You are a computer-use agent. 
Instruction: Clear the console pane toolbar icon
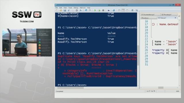(x=80, y=10)
